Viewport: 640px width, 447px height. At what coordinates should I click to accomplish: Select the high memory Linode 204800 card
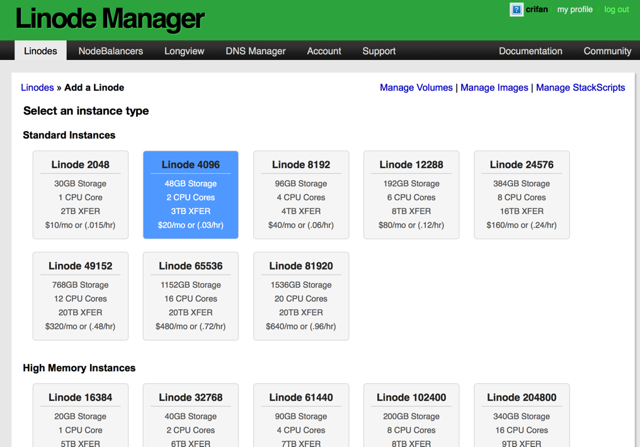(522, 415)
